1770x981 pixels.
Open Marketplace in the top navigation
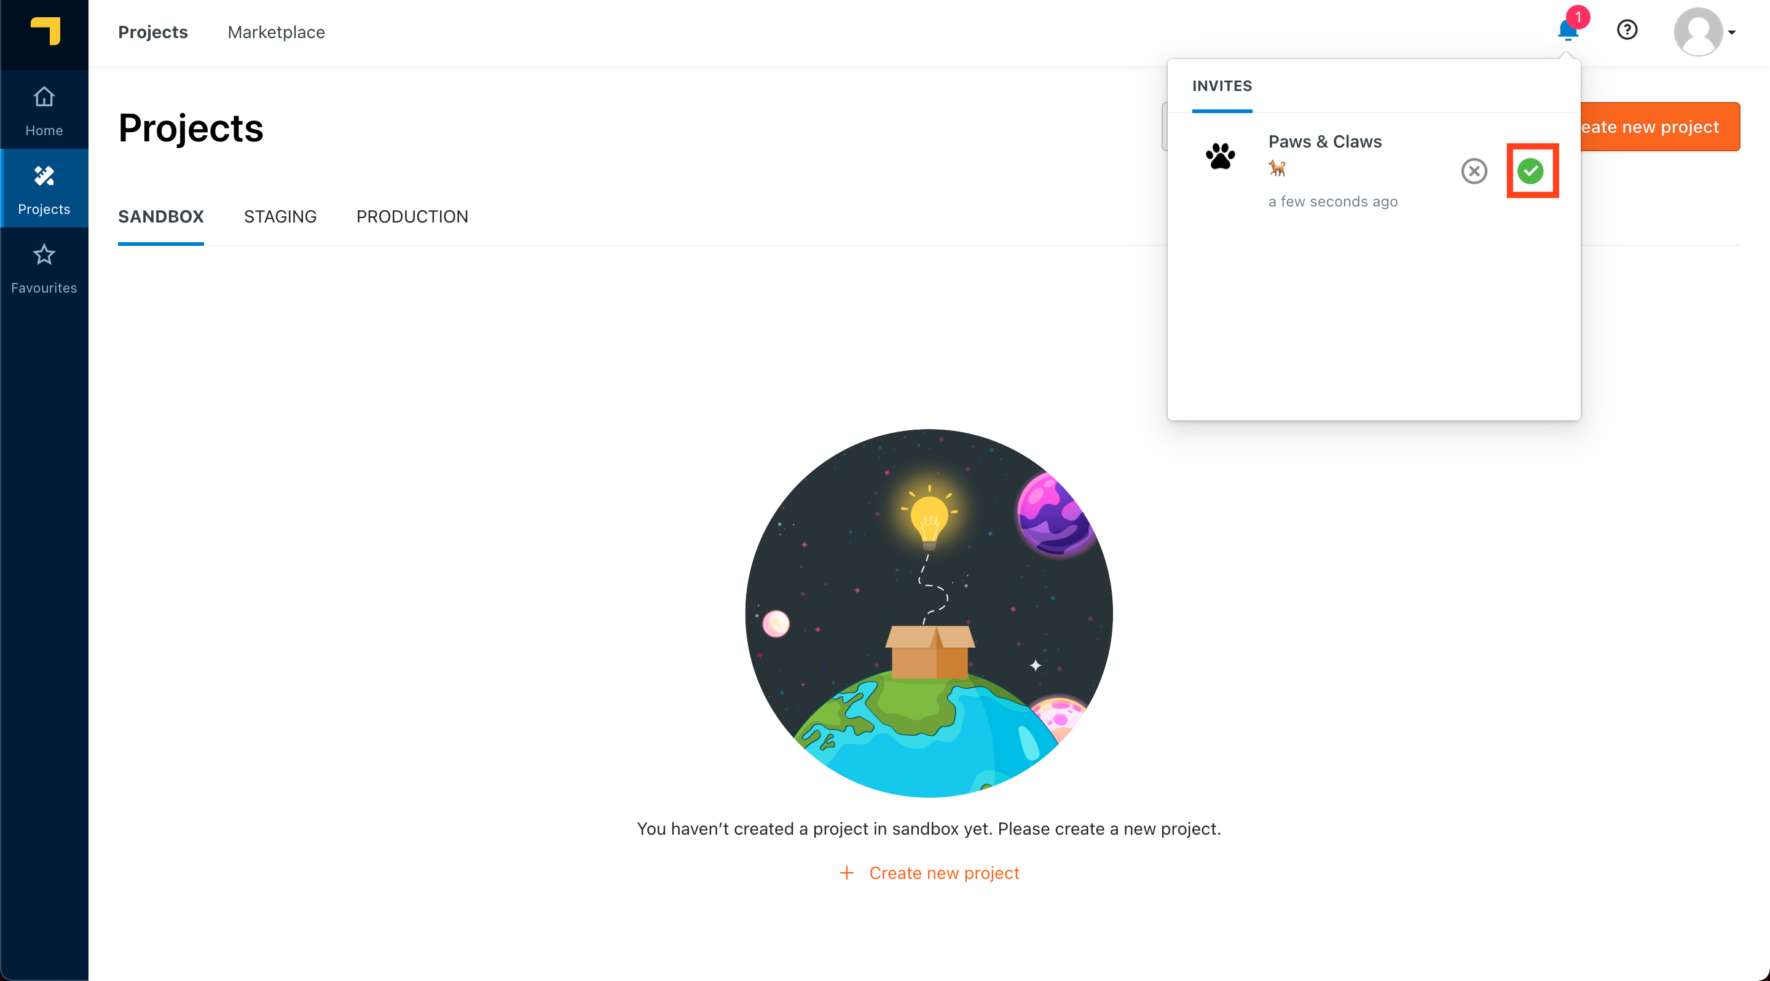pos(276,33)
